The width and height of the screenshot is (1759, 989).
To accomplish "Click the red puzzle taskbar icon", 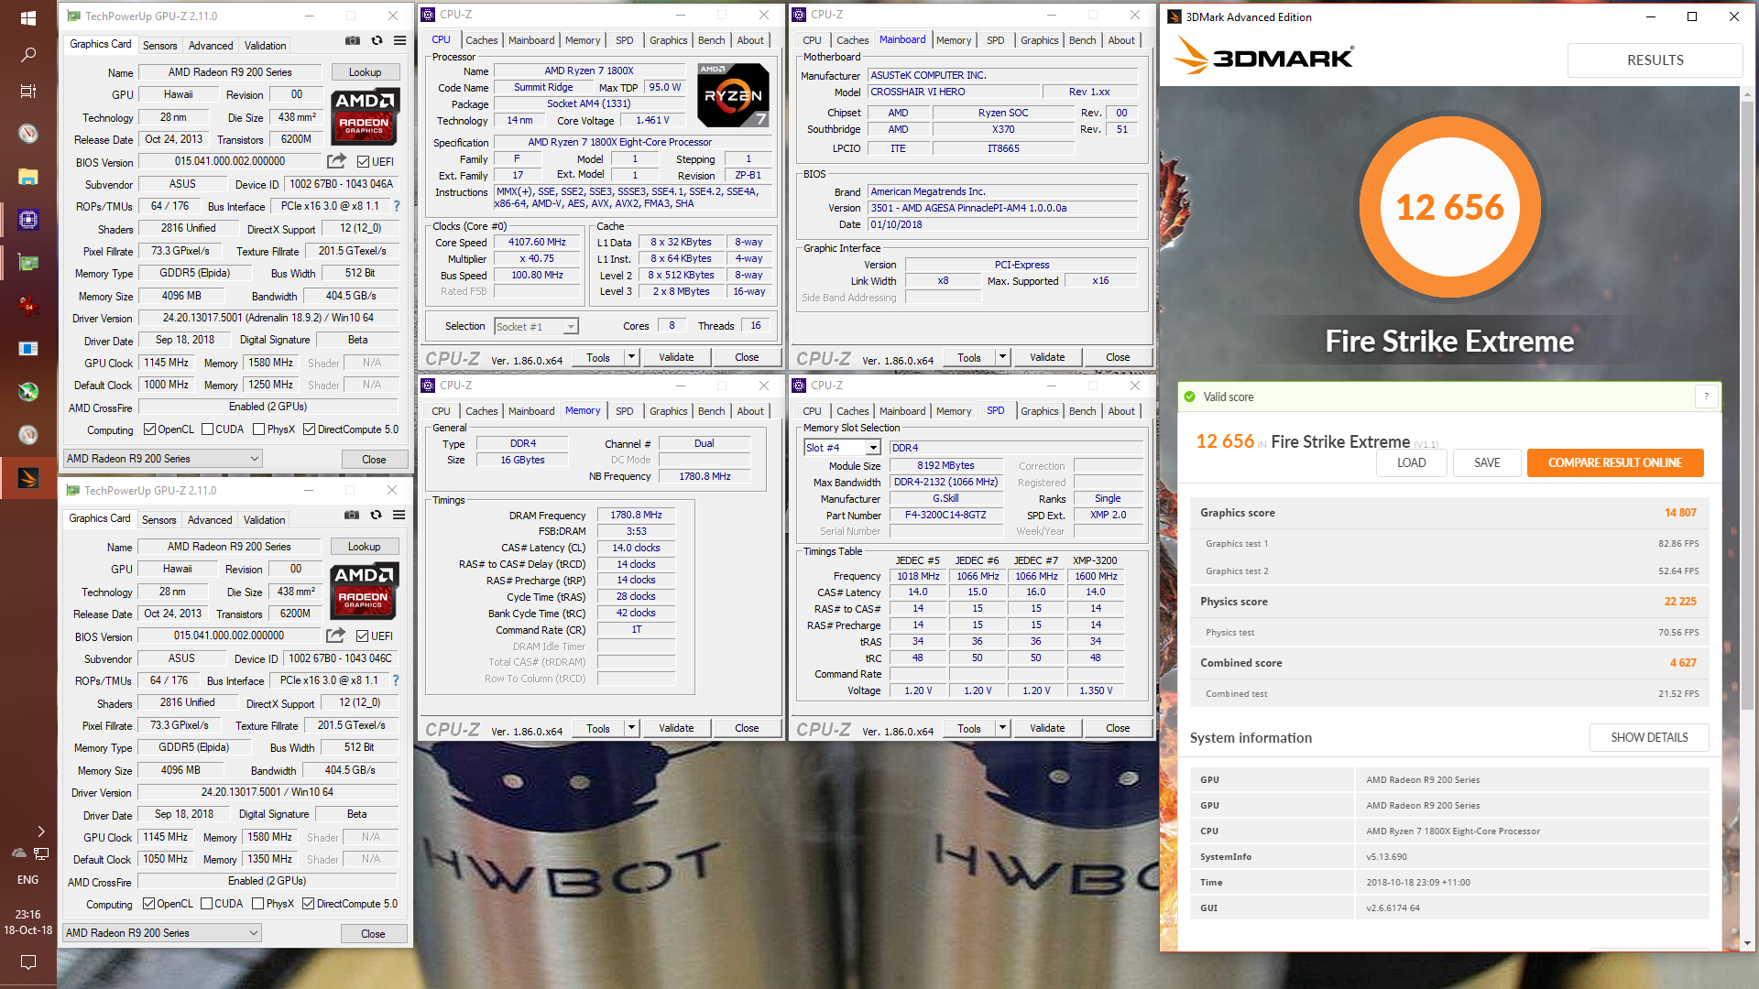I will (x=27, y=306).
